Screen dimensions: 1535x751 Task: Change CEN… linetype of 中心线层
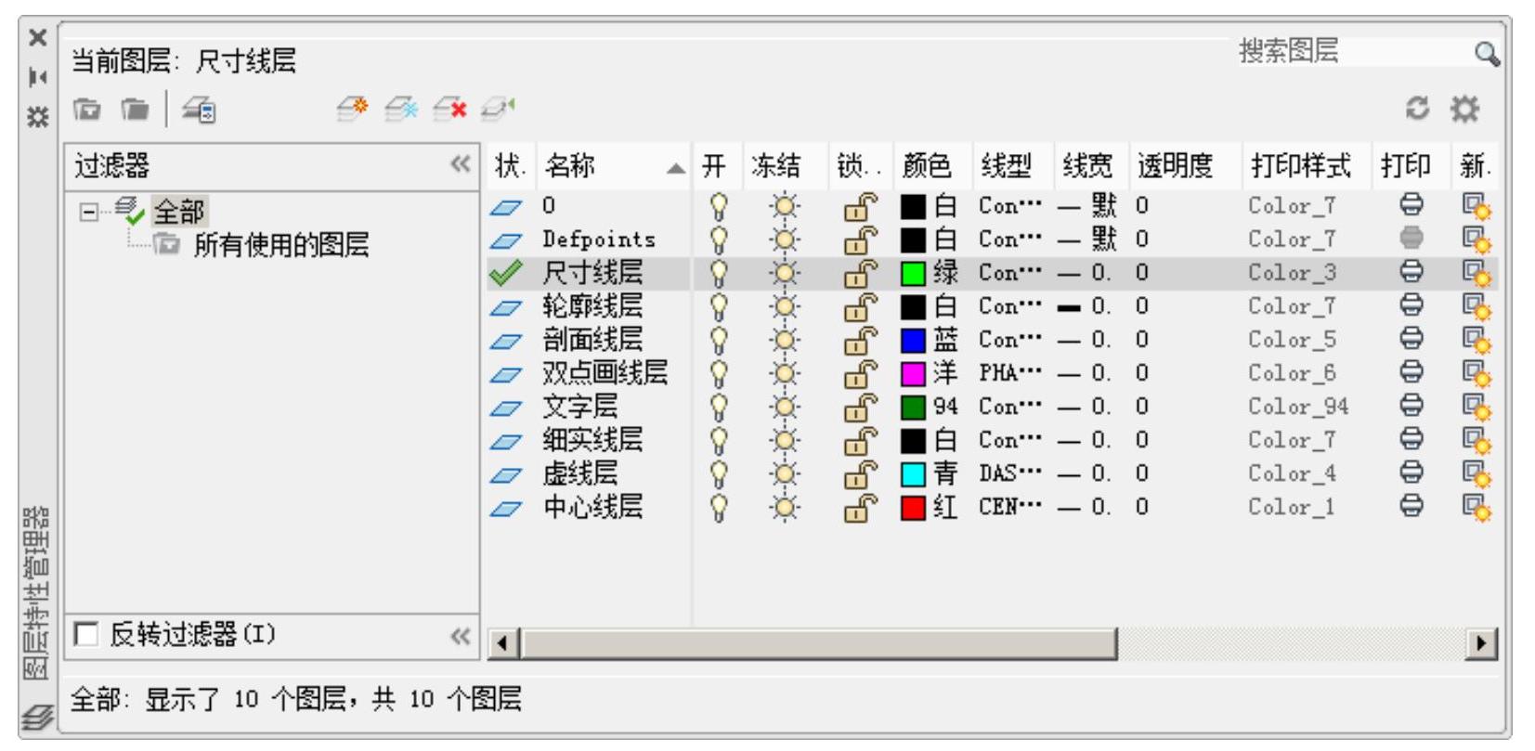[1010, 506]
